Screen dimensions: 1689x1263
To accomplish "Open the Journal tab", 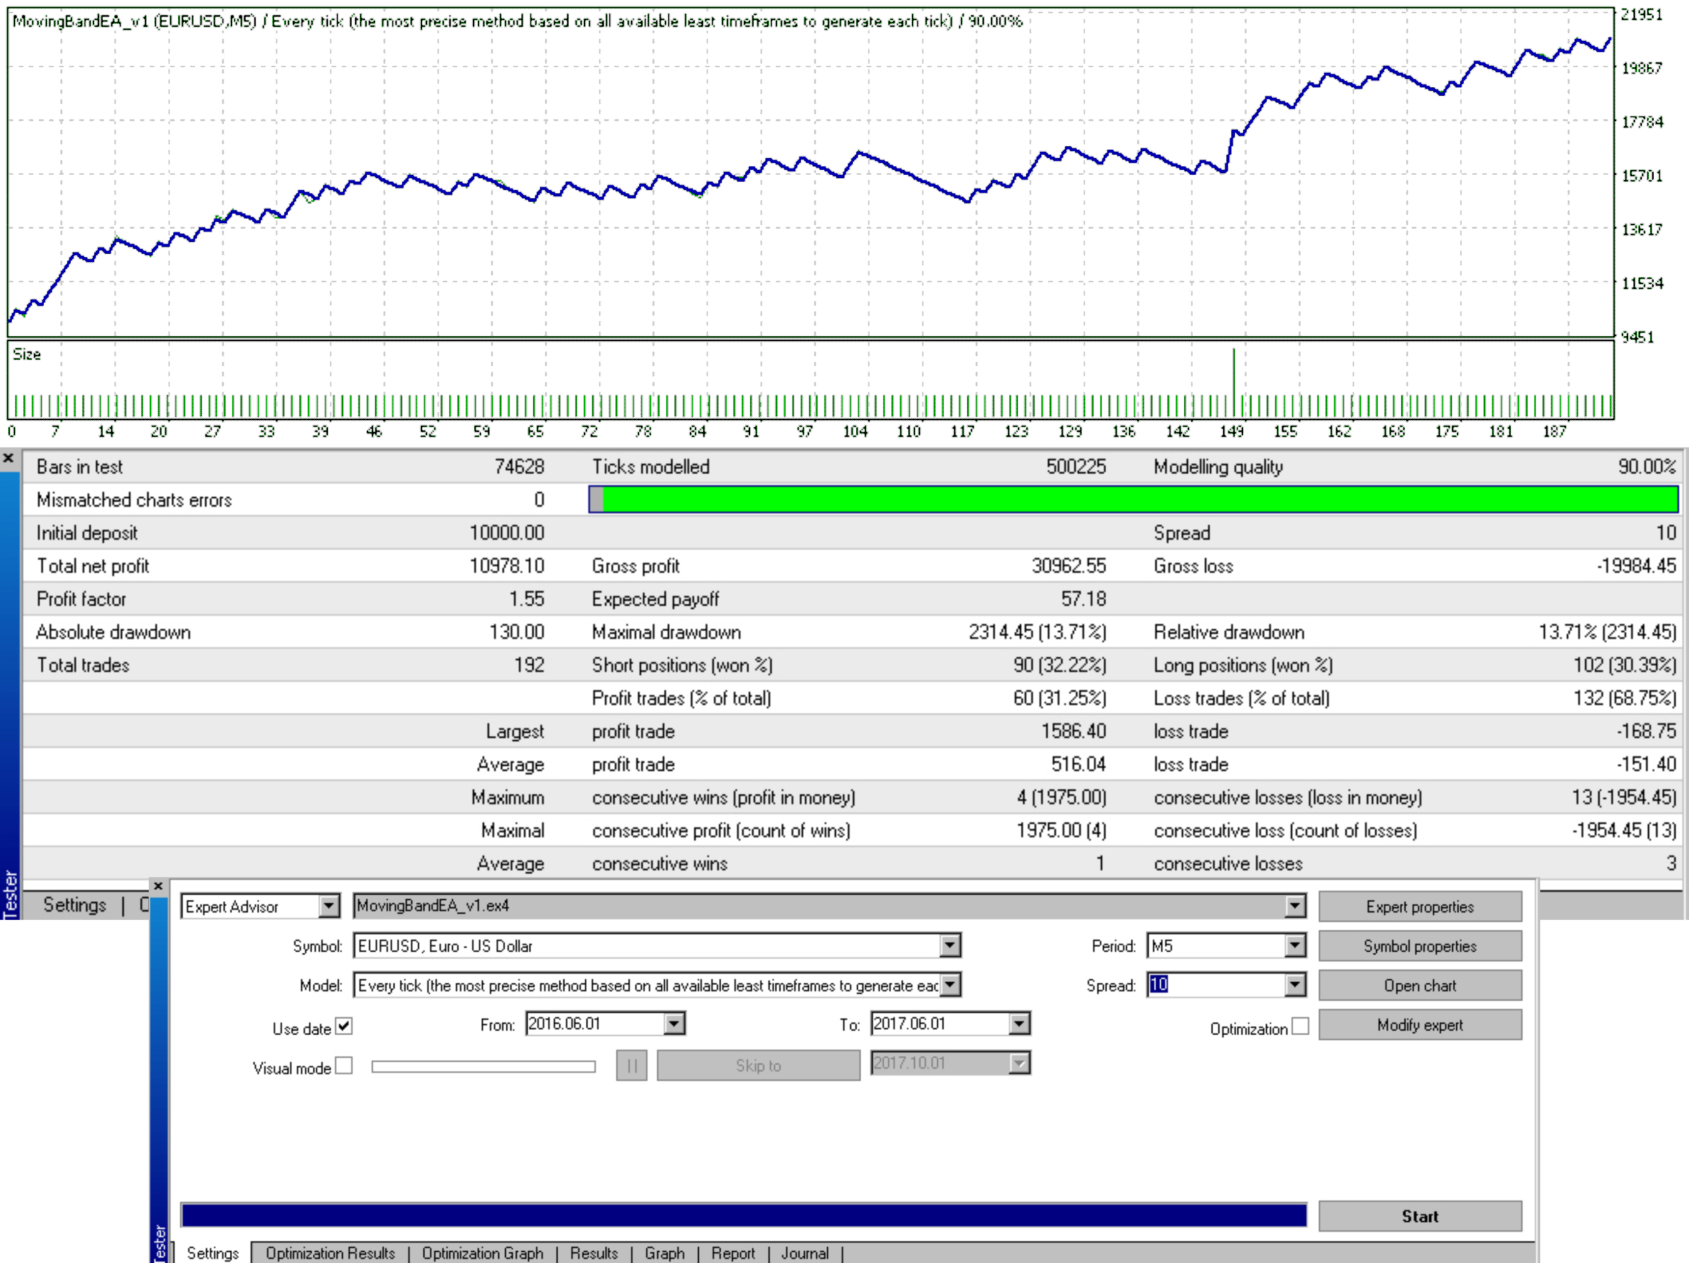I will [x=804, y=1253].
